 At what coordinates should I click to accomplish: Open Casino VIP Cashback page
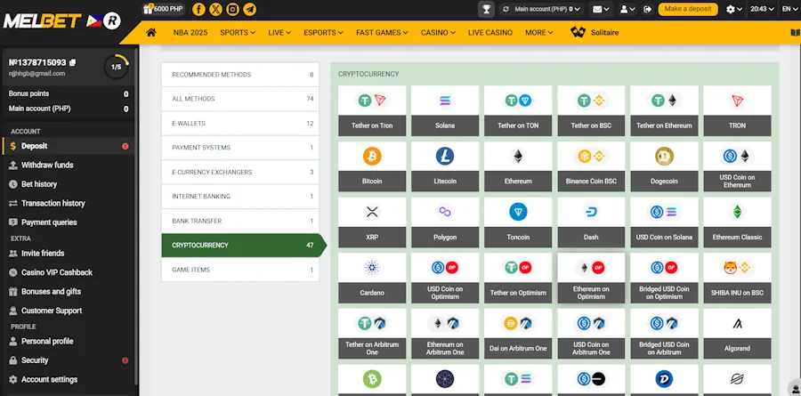[57, 272]
